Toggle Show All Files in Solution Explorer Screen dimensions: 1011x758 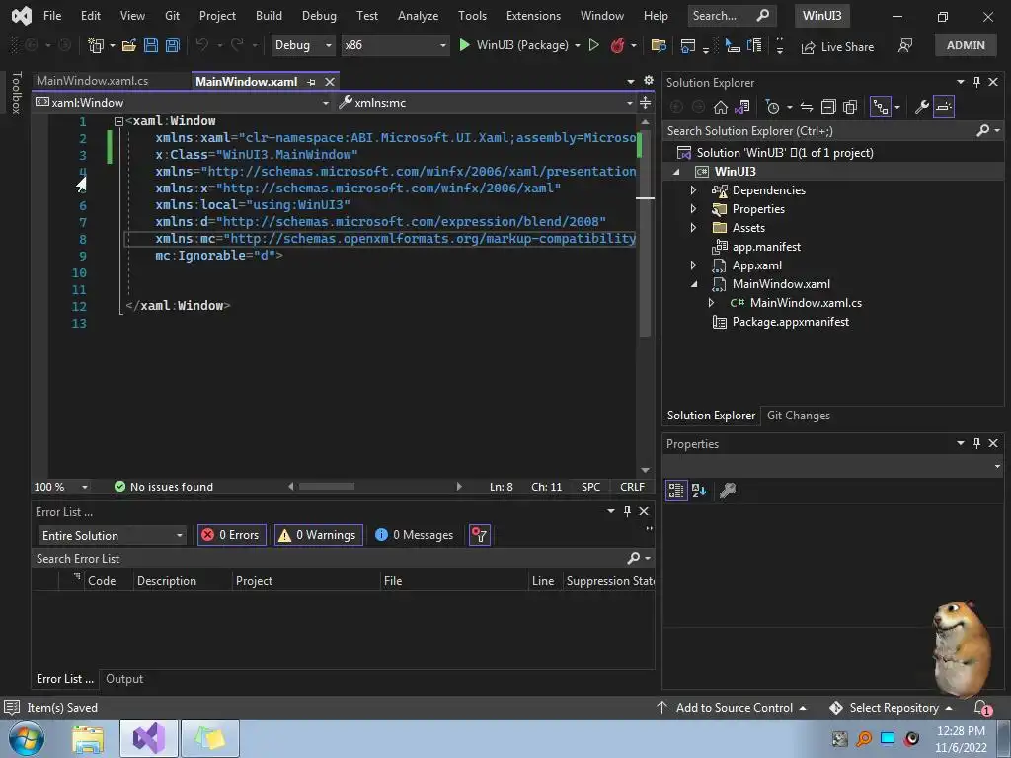click(x=850, y=107)
